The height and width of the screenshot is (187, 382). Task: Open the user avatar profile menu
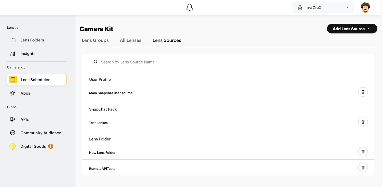[365, 7]
